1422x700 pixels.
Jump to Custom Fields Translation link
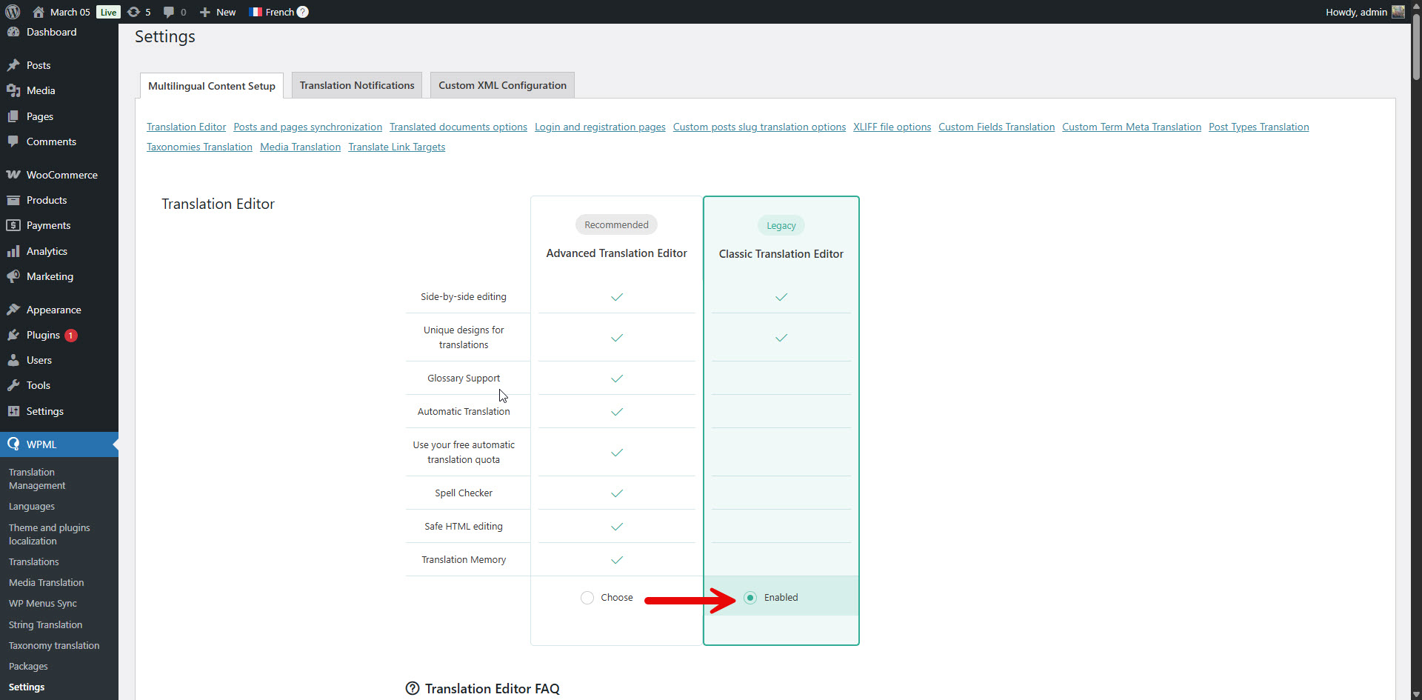click(x=997, y=127)
